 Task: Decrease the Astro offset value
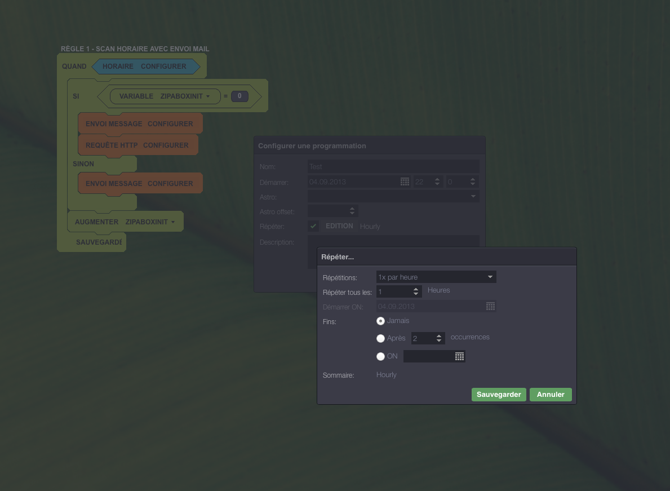[x=352, y=213]
